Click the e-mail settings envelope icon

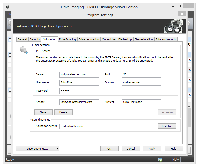click(23, 50)
